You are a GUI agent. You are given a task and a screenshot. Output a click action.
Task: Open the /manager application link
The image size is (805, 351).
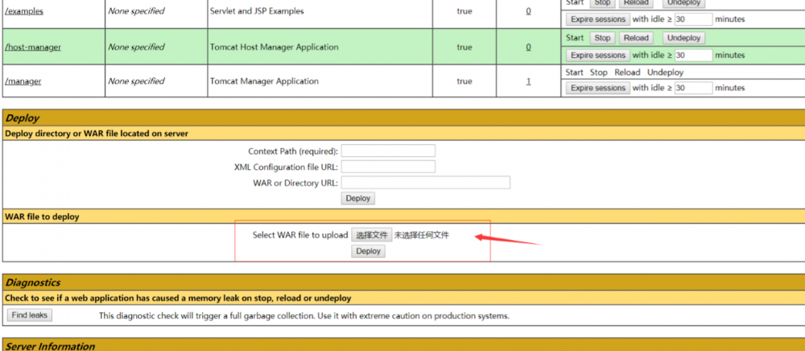point(23,81)
